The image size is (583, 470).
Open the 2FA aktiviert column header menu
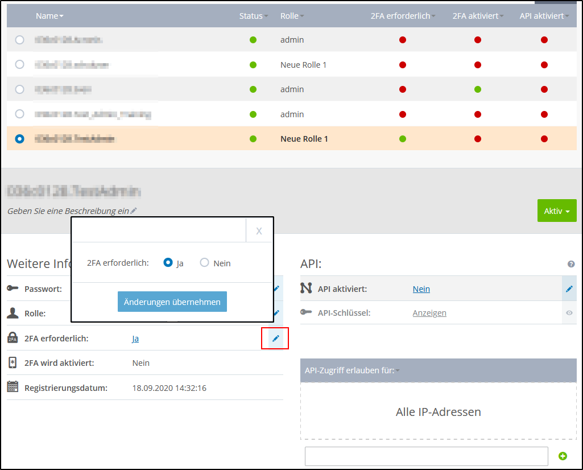coord(478,15)
